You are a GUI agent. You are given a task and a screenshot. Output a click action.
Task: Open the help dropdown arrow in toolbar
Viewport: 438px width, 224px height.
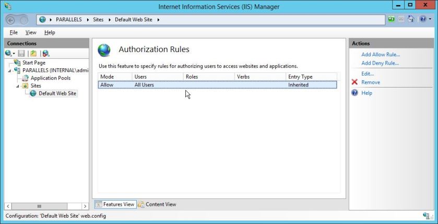(x=430, y=19)
